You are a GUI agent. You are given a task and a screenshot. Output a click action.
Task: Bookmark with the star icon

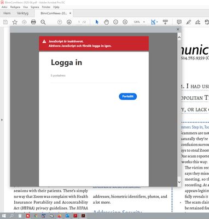(15, 22)
